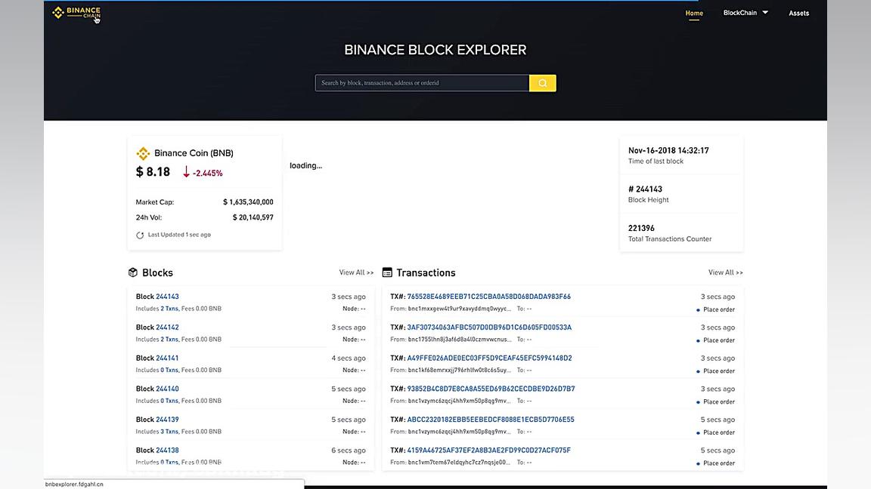
Task: Open transaction hash starting 93852B4C
Action: click(x=491, y=389)
